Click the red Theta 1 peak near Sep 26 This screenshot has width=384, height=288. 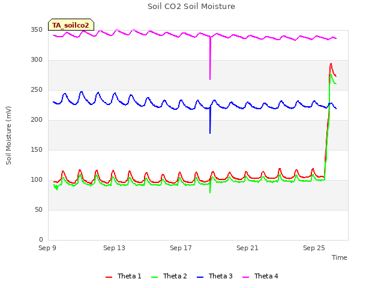[331, 64]
